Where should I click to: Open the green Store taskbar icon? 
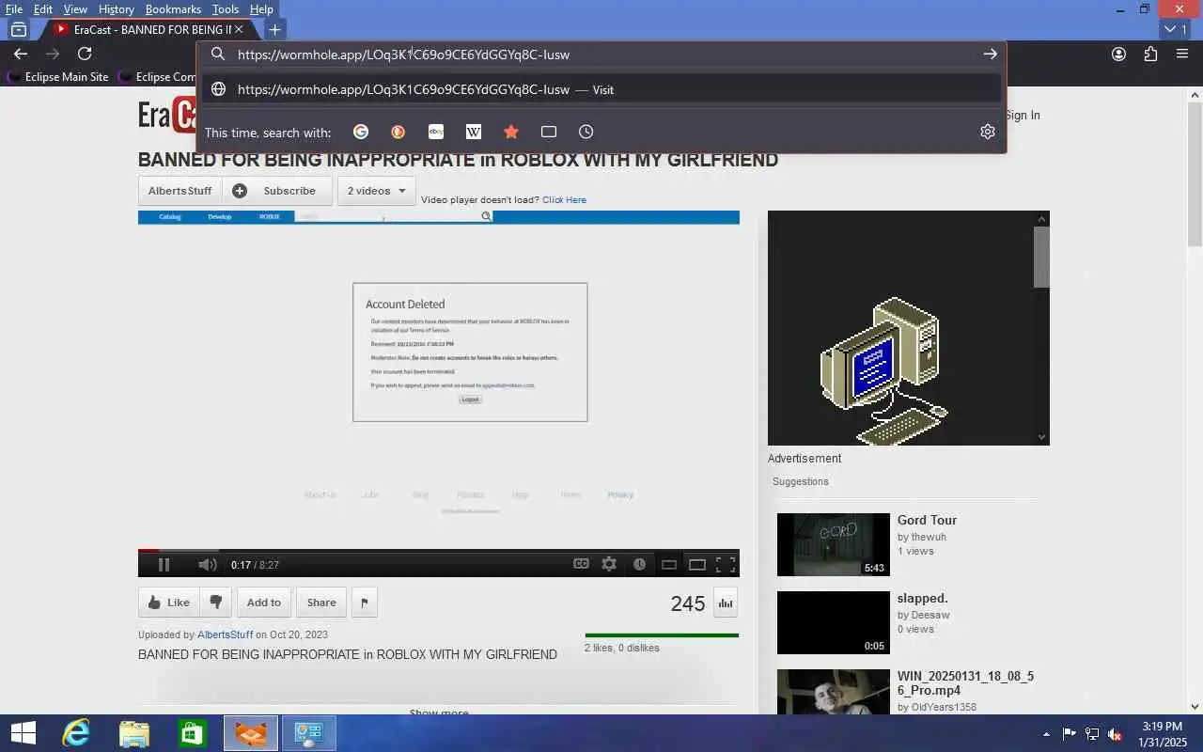pos(193,733)
